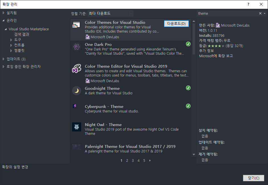Select the One Dark Pro extension title
The width and height of the screenshot is (268, 185).
[98, 44]
